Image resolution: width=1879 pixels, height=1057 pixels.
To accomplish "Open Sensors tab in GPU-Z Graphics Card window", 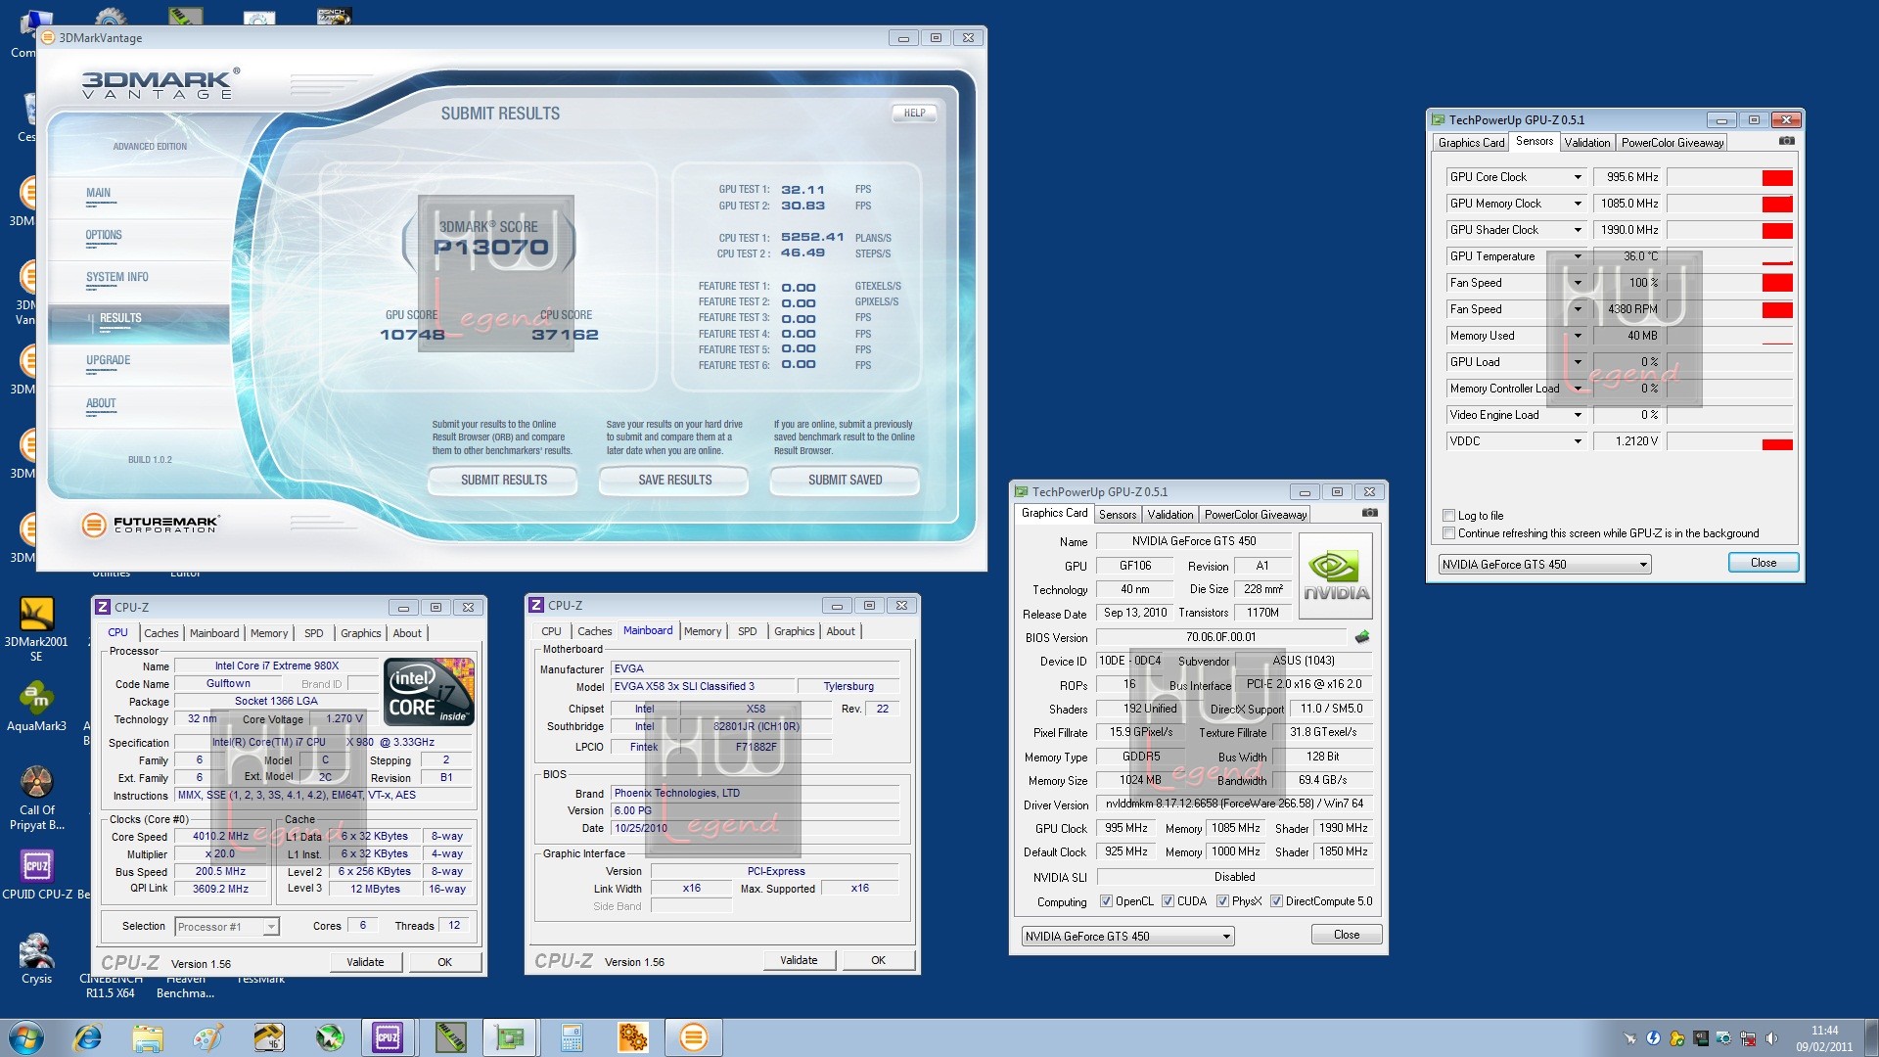I will coord(1118,514).
